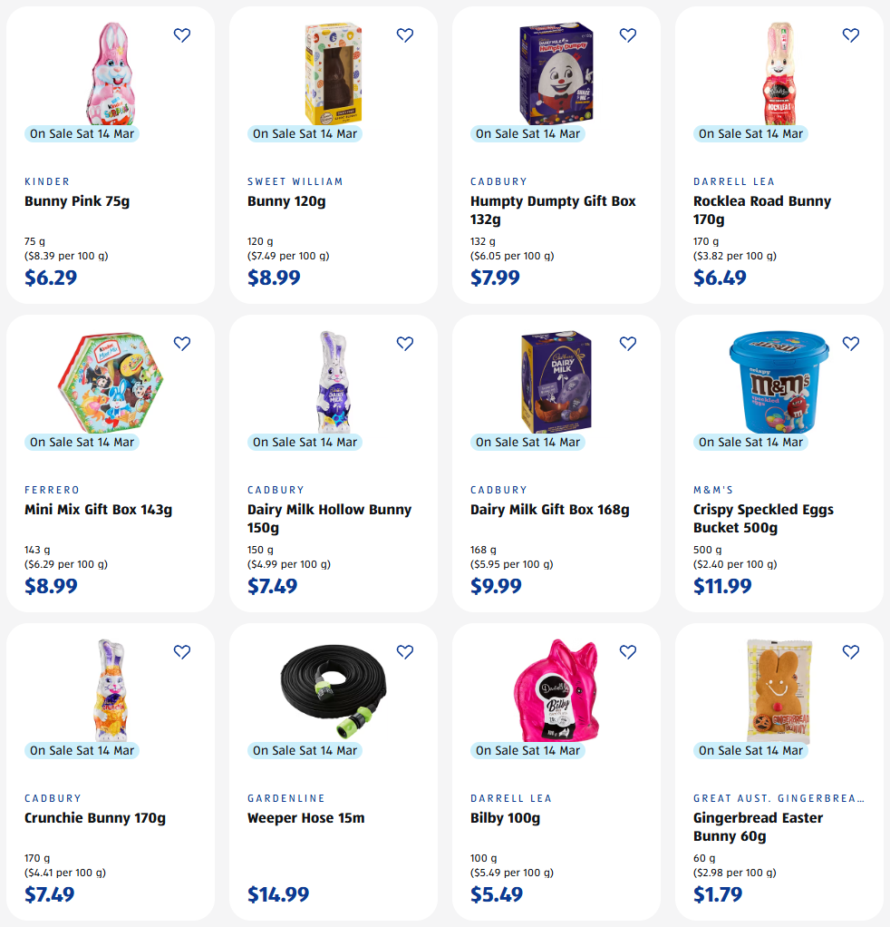Click the Weeper Hose 15m product name
The width and height of the screenshot is (890, 927).
(x=305, y=818)
